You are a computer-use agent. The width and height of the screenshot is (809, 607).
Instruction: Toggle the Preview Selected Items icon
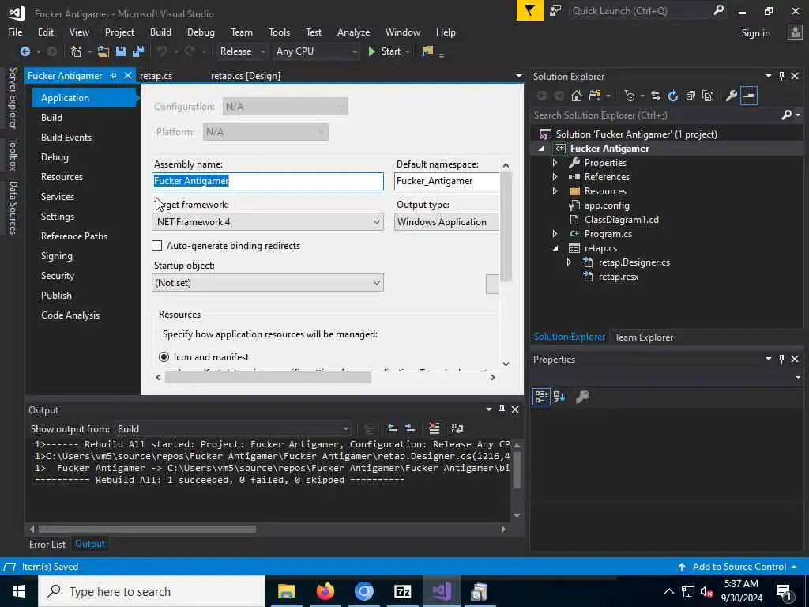pos(749,96)
